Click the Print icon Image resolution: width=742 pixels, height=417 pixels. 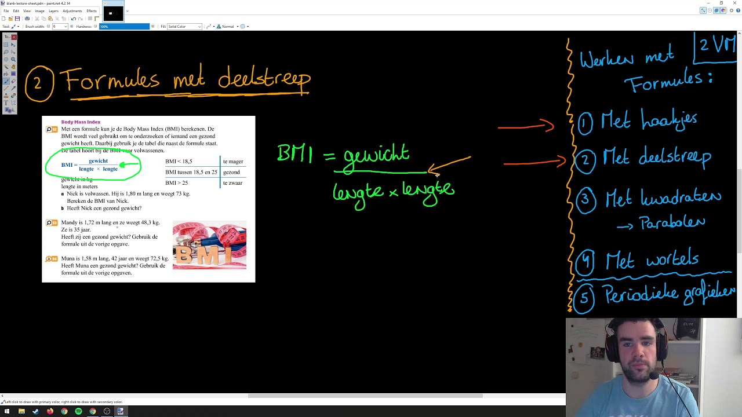27,19
